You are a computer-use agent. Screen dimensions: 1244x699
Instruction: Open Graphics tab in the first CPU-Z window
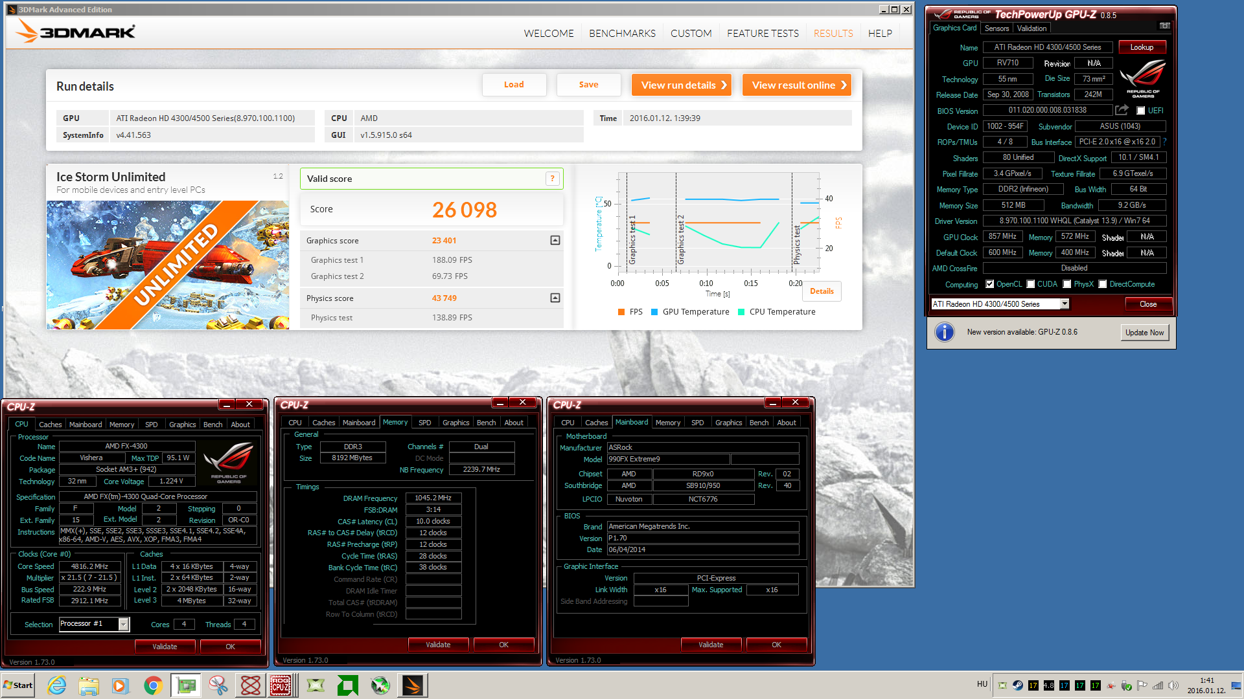tap(182, 425)
